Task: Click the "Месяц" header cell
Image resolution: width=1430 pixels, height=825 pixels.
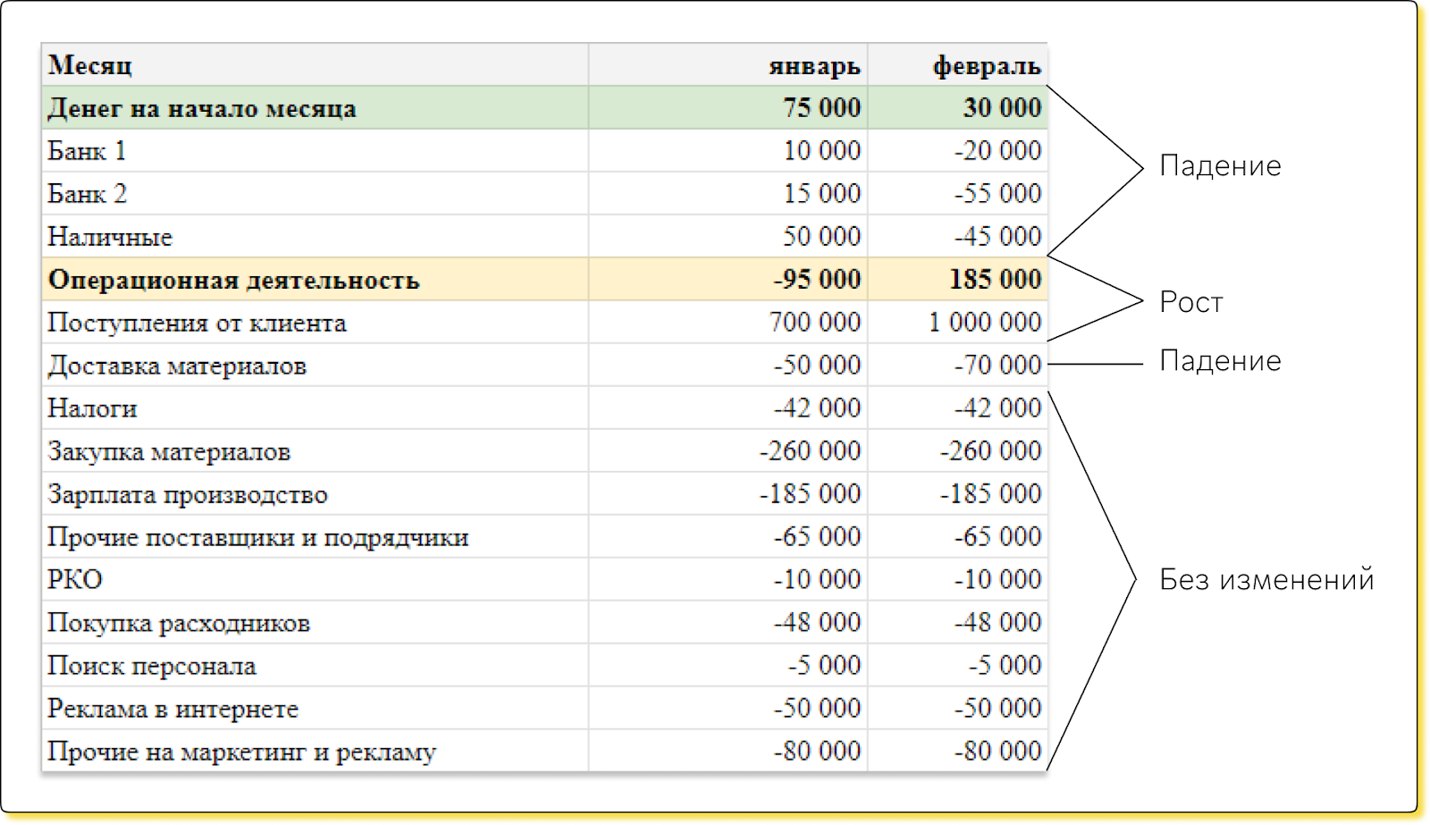Action: [x=90, y=65]
